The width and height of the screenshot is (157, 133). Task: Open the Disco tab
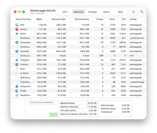(106, 12)
